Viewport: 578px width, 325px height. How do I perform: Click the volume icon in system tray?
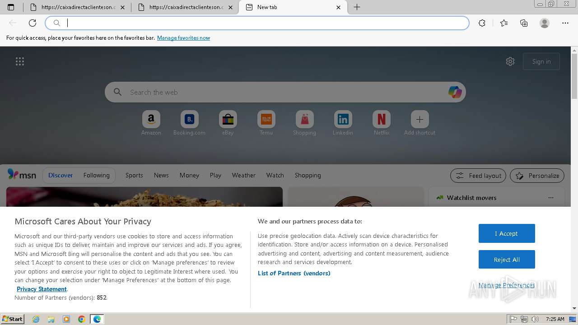535,319
